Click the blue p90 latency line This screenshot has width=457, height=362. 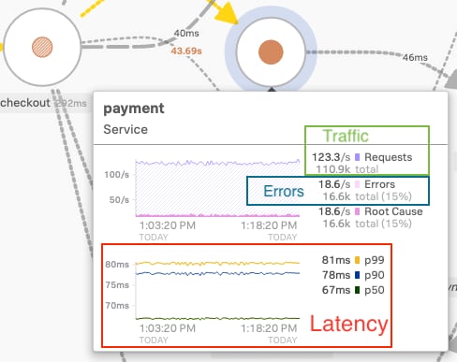(x=217, y=273)
